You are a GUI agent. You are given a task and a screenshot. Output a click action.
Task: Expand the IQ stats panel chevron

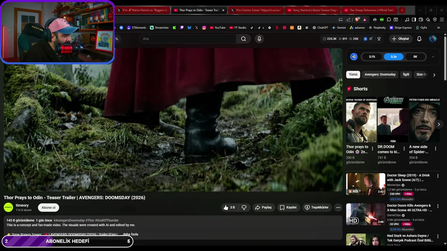click(433, 56)
